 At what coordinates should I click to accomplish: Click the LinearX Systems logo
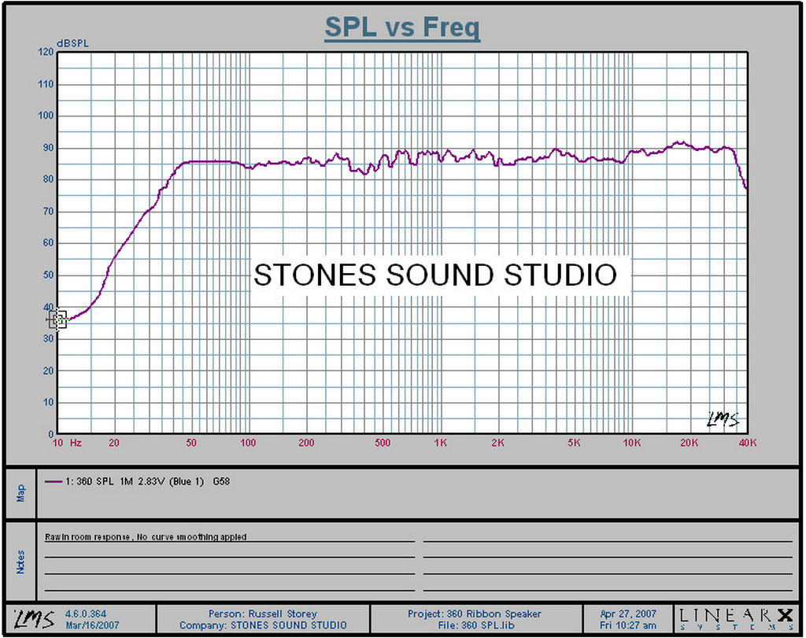[736, 619]
